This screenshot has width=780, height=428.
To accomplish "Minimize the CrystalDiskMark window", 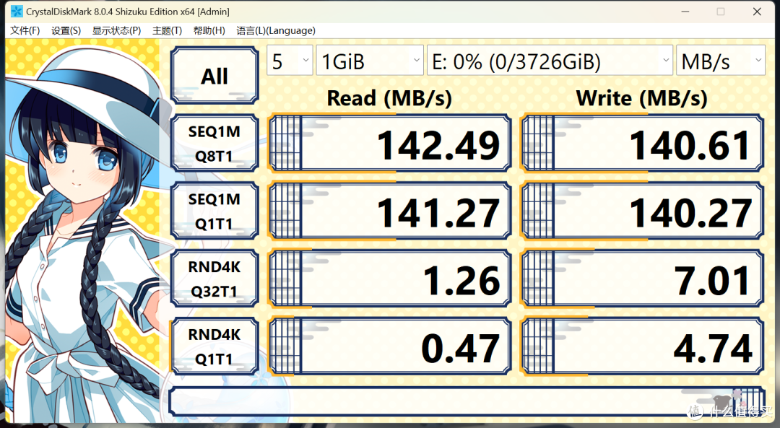I will click(685, 12).
